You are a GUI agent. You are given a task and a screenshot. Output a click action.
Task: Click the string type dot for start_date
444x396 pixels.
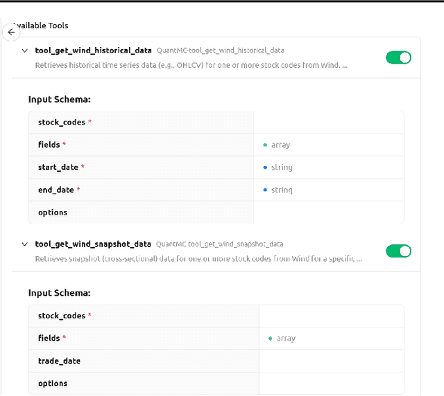pos(265,168)
